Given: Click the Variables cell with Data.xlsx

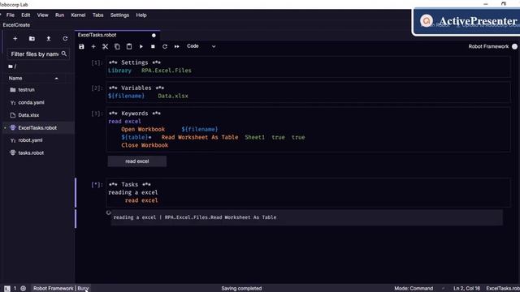Looking at the screenshot, I should (309, 92).
